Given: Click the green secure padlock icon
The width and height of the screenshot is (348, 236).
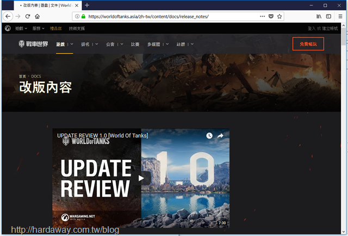Looking at the screenshot, I should pos(83,16).
